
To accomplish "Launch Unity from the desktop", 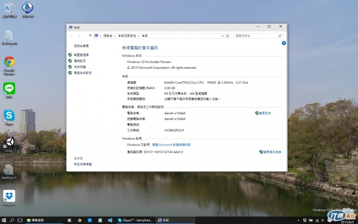I will point(9,144).
